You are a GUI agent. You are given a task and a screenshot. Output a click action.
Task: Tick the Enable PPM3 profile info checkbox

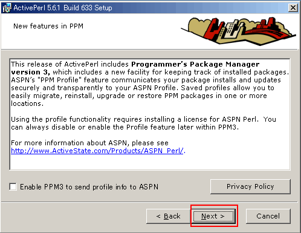[13, 186]
